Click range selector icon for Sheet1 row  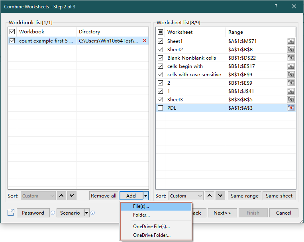click(x=290, y=41)
